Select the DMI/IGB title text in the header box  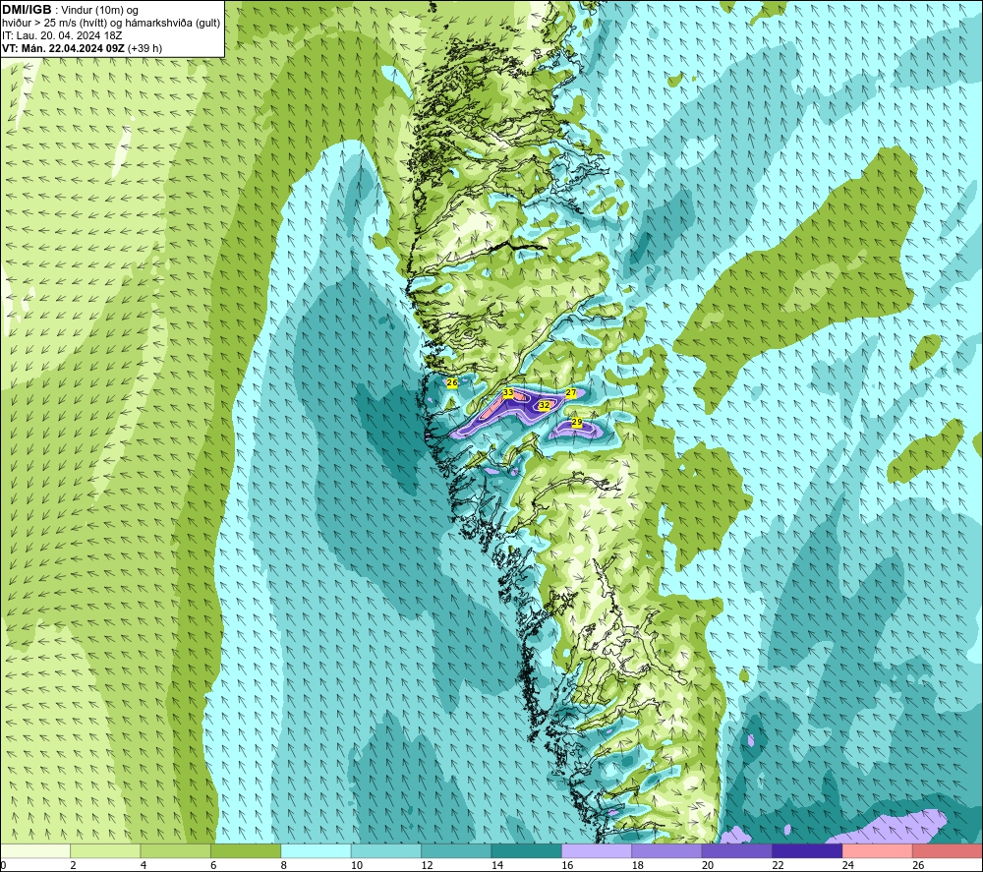(27, 10)
